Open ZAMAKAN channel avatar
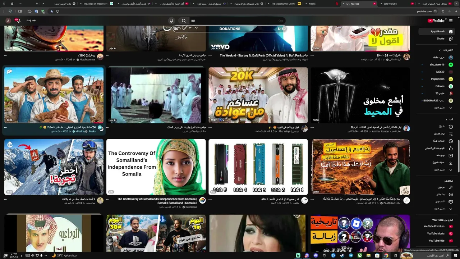Image resolution: width=460 pixels, height=259 pixels. click(x=406, y=200)
